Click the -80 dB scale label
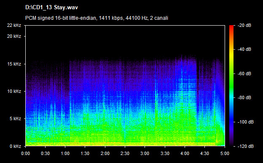Screen dimensions: 263x163 244,97
